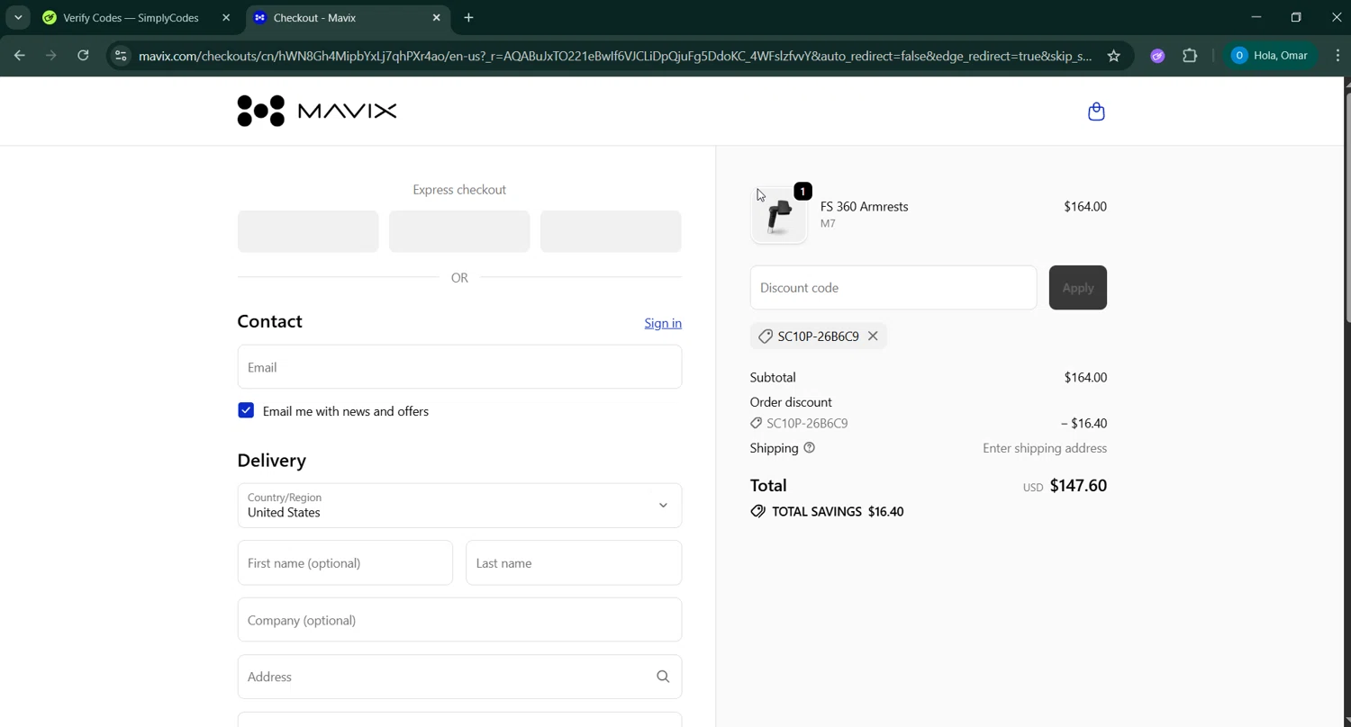Focus the Email input field
The image size is (1351, 727).
pyautogui.click(x=459, y=367)
